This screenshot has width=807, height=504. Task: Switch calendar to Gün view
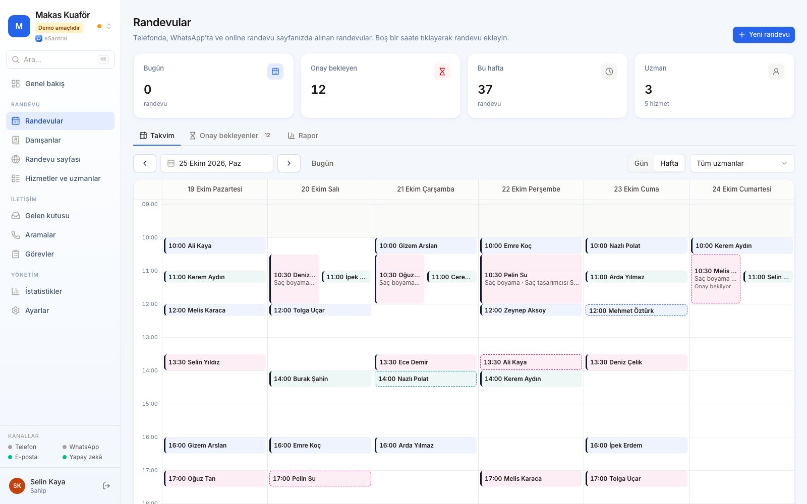[641, 163]
